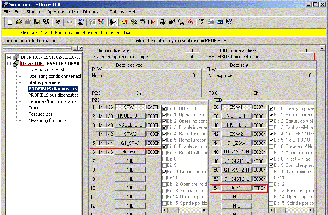
Task: Open the Start up menu
Action: (x=34, y=12)
